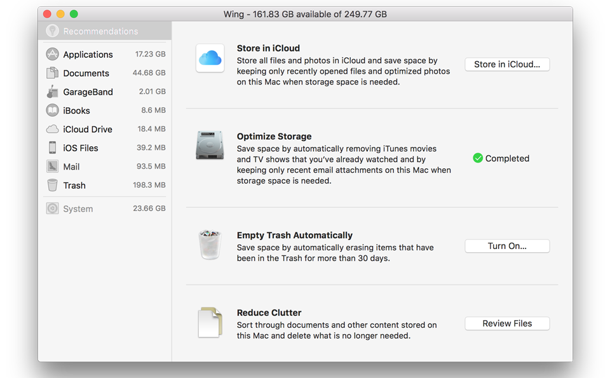Click the Optimize Storage hard drive icon
The height and width of the screenshot is (378, 610).
point(210,145)
